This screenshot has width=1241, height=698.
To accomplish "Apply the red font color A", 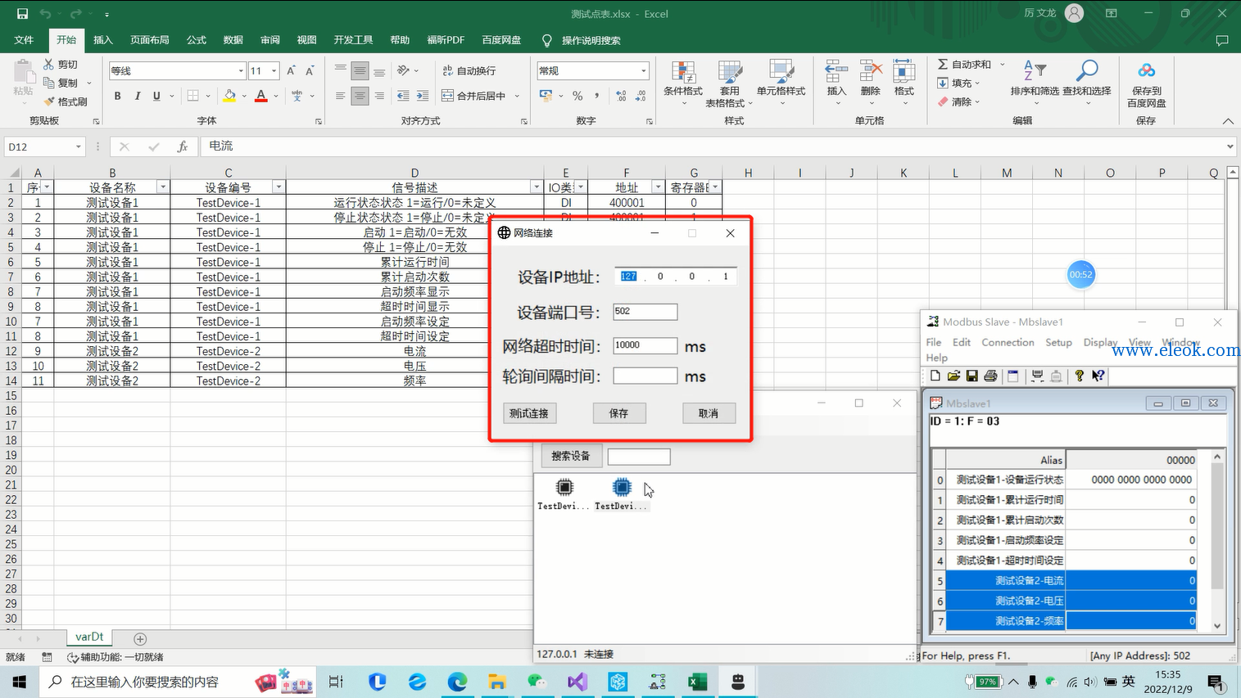I will [x=261, y=96].
